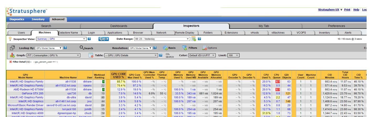Switch to the VCOPS tab

(301, 33)
